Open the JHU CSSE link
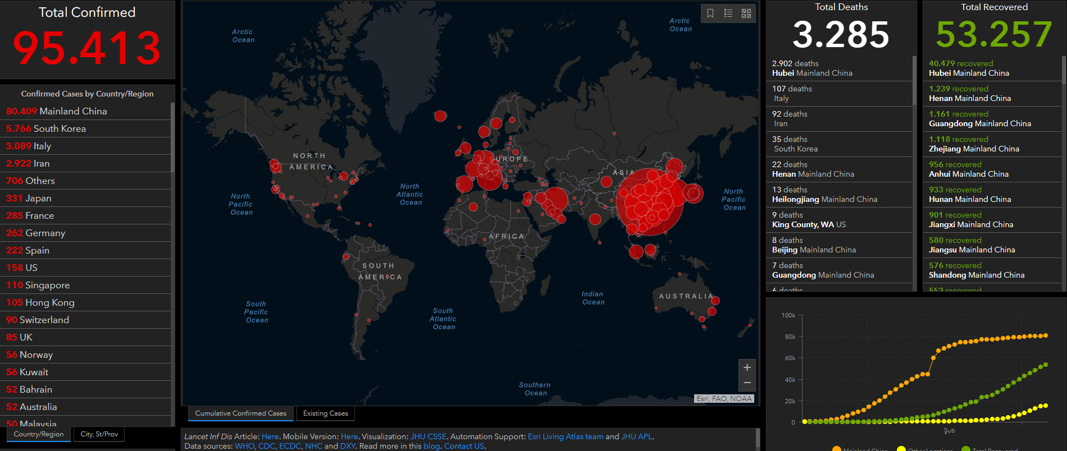The height and width of the screenshot is (451, 1067). click(x=428, y=436)
